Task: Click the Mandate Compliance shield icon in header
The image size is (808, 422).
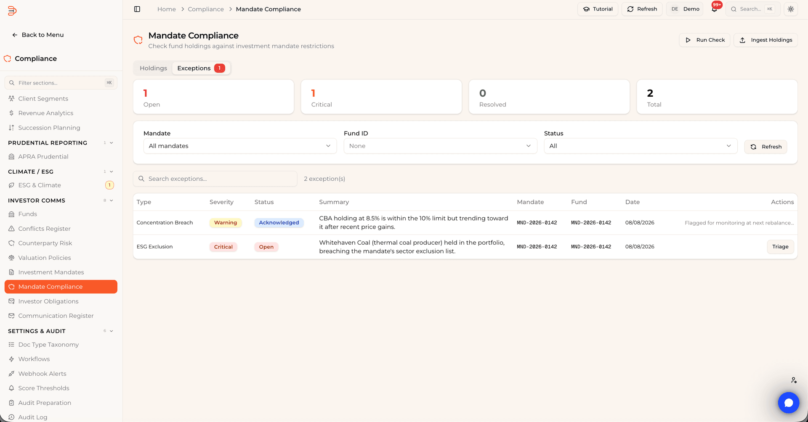Action: [138, 40]
